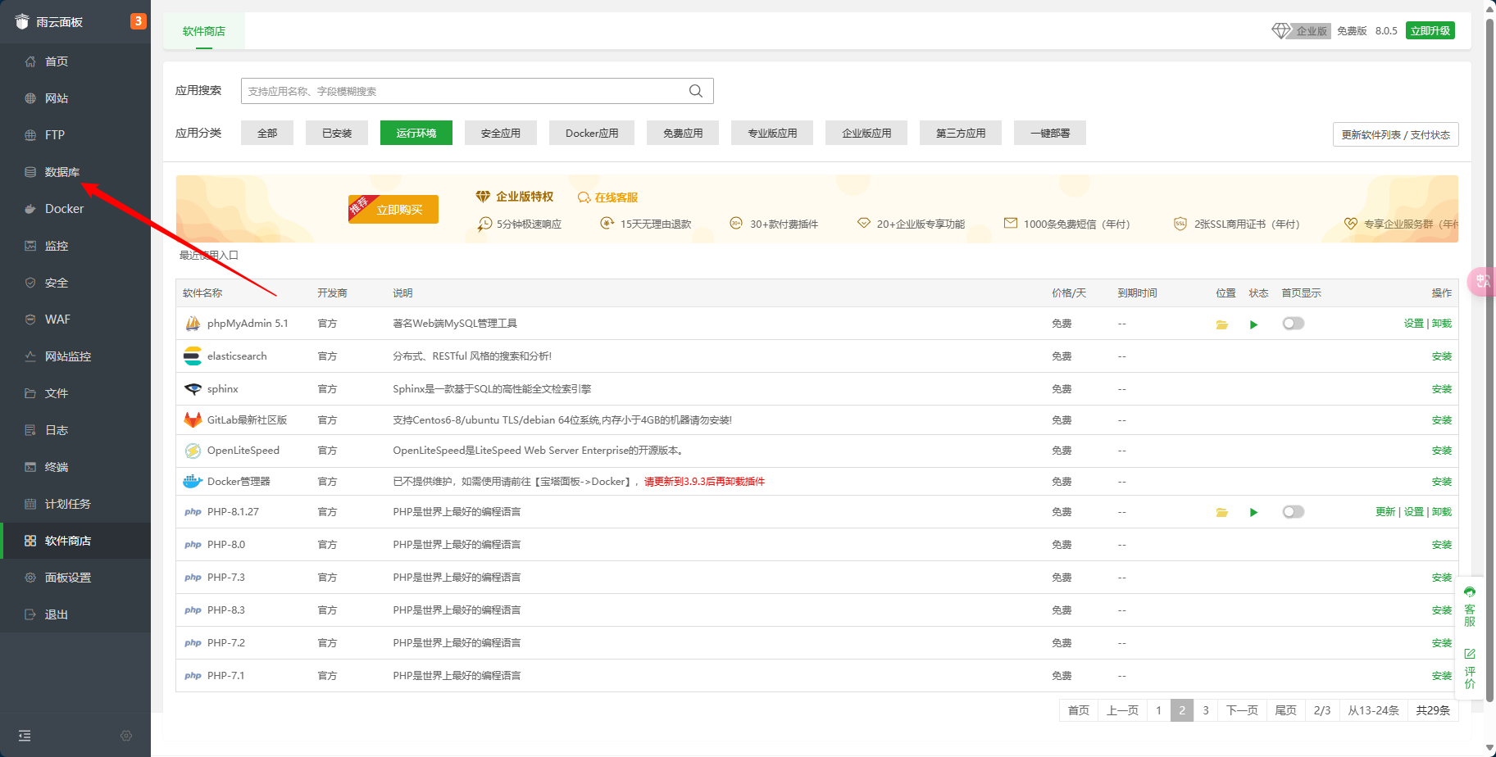Screen dimensions: 1496x757
Task: Collapse the sidebar with the bottom-left icon
Action: [x=25, y=735]
